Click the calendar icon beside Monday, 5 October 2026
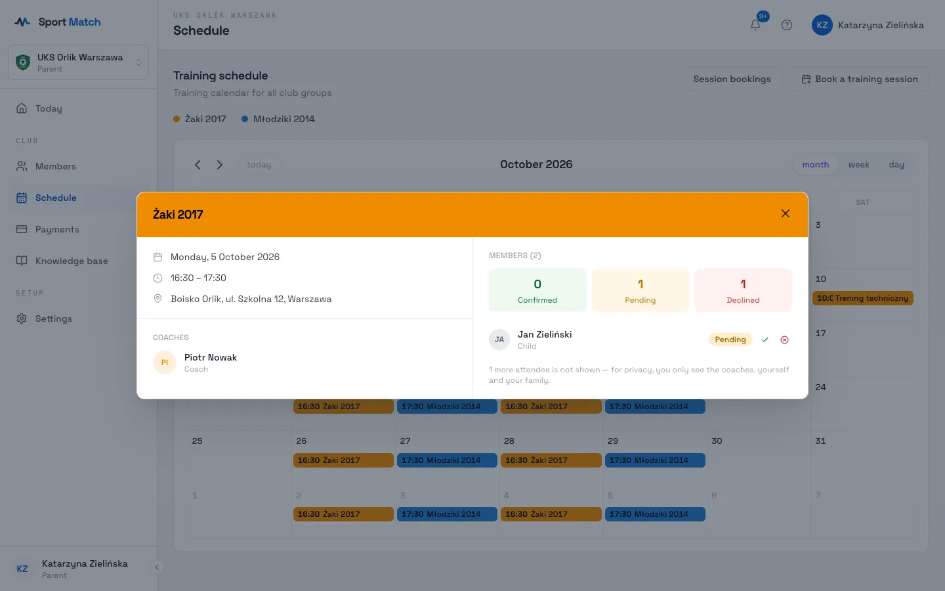 157,257
